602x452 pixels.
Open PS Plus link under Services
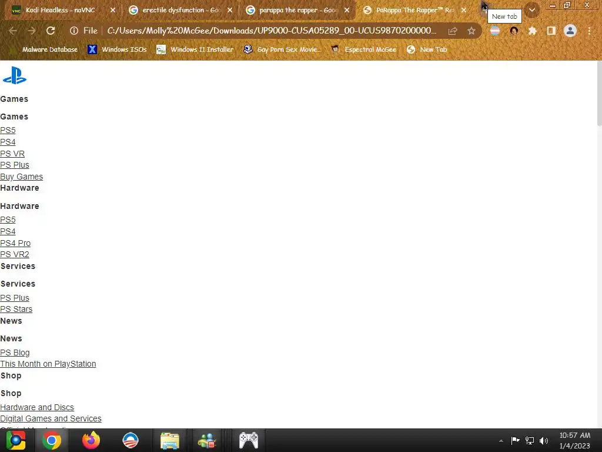(15, 298)
